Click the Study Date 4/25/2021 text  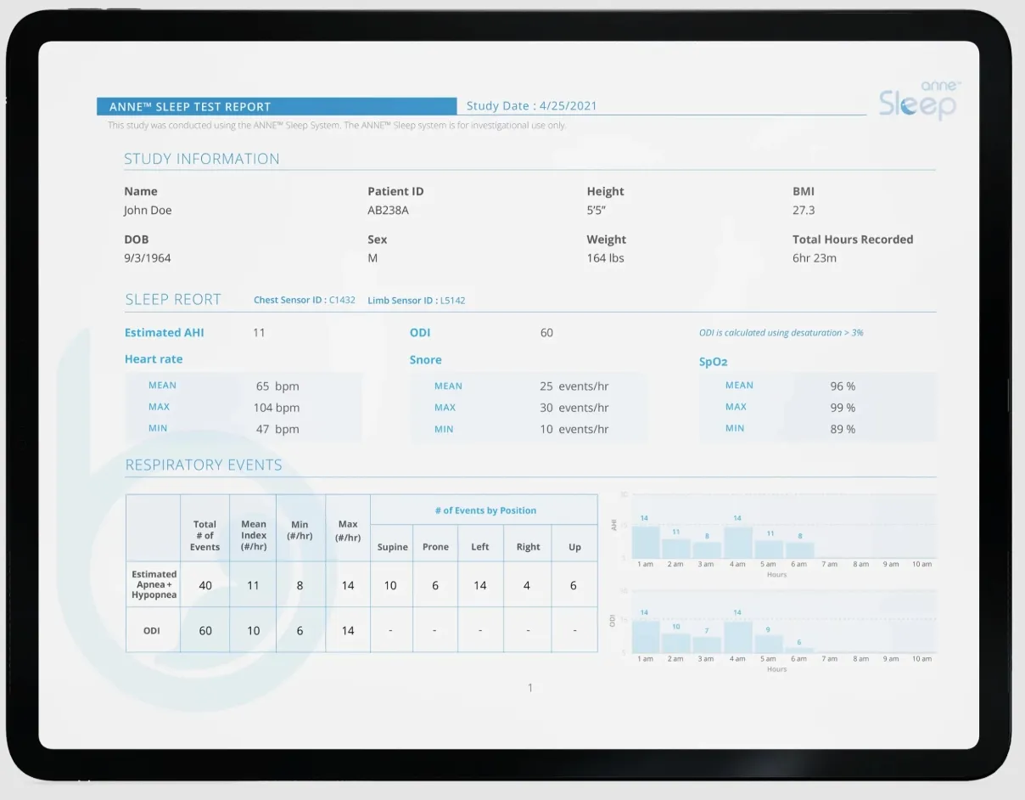(532, 106)
